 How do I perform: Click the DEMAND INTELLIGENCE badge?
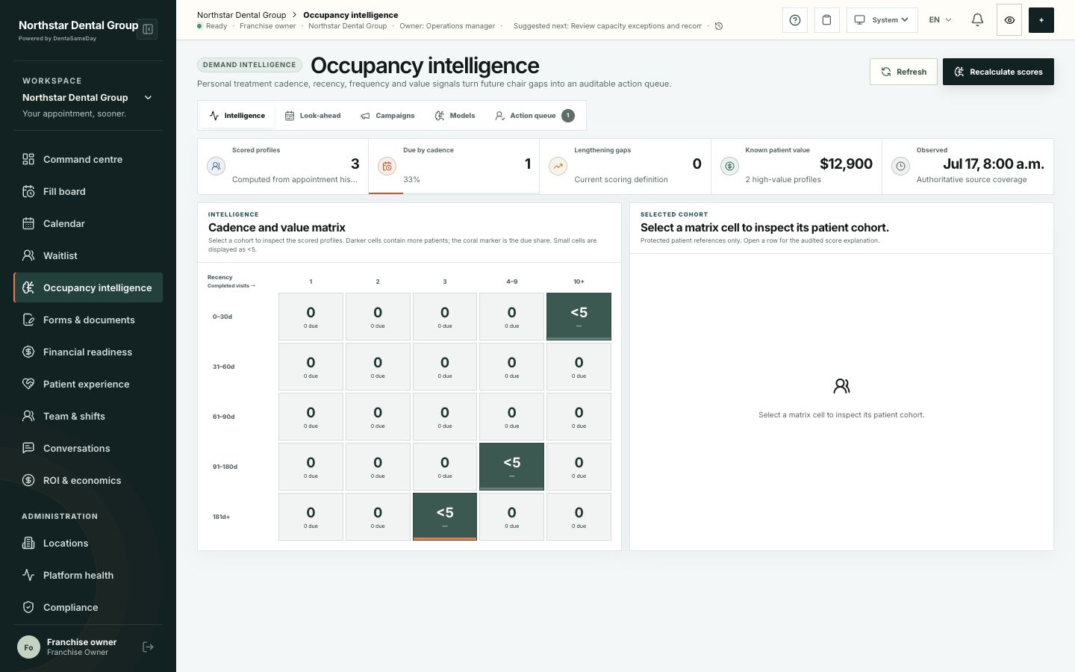point(249,65)
